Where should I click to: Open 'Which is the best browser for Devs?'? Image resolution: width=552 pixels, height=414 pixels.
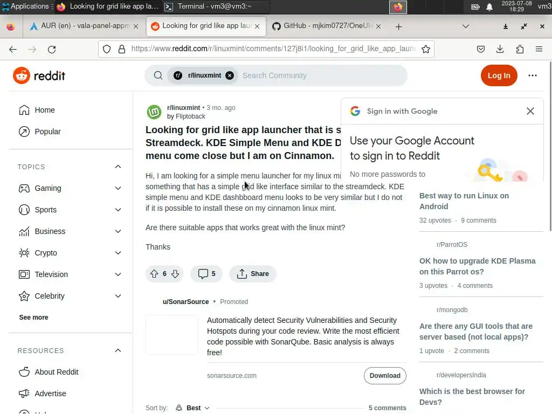click(472, 397)
